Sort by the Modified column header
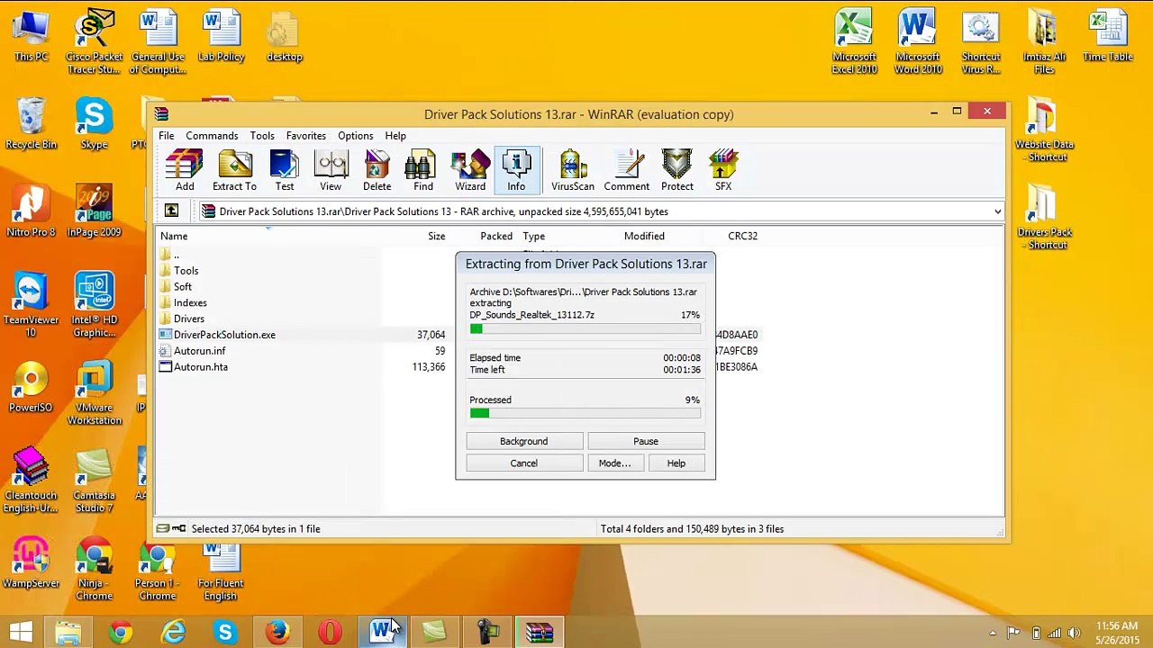 [644, 236]
